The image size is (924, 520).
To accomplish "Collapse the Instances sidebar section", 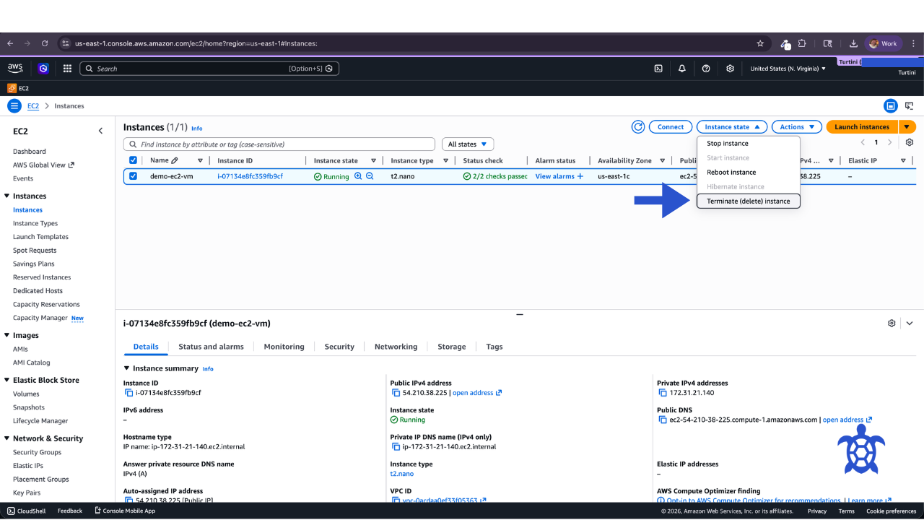I will (7, 196).
